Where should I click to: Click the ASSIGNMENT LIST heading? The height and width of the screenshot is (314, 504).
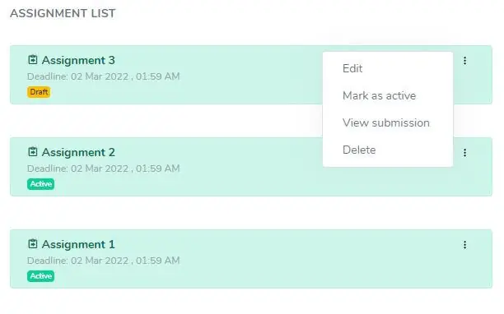(63, 13)
